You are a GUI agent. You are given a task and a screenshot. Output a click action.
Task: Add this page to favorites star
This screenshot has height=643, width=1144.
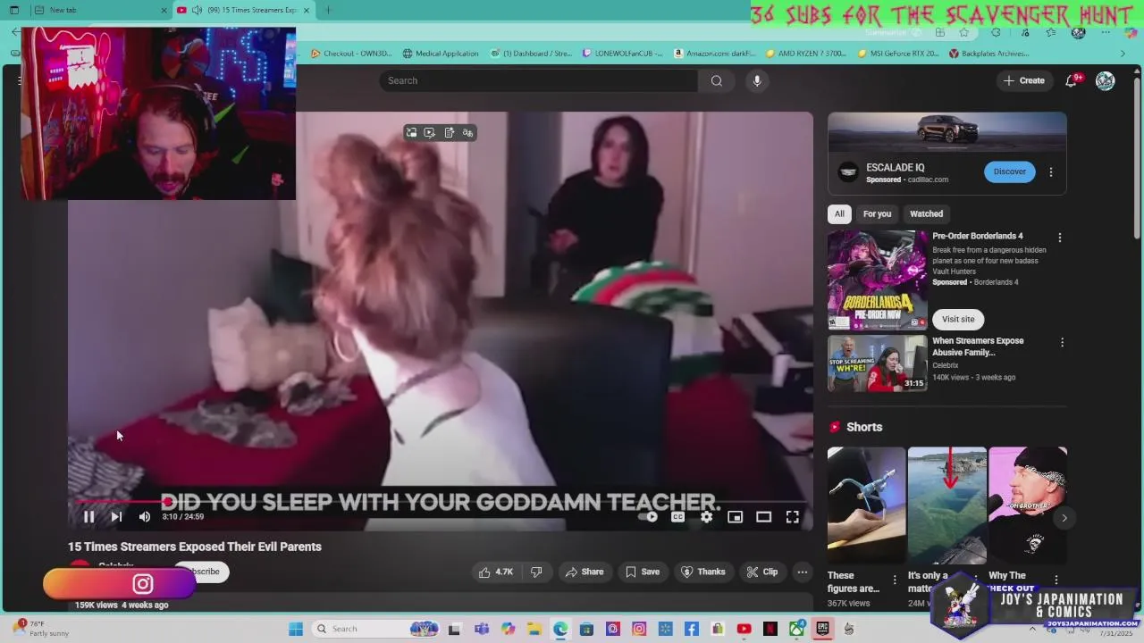pos(963,32)
